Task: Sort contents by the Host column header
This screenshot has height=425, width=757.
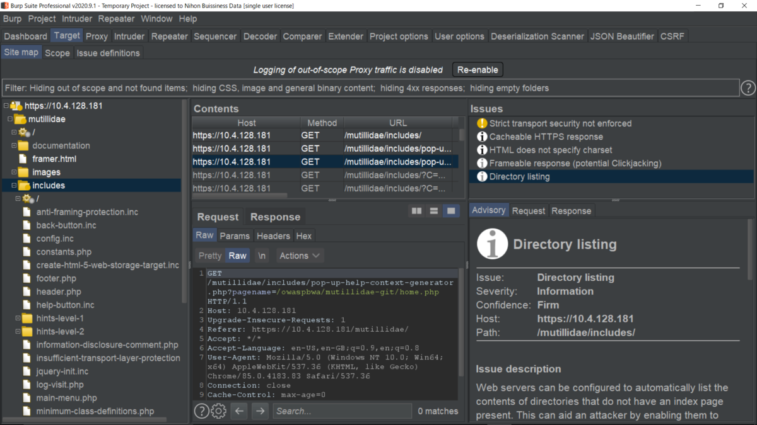Action: [x=247, y=123]
